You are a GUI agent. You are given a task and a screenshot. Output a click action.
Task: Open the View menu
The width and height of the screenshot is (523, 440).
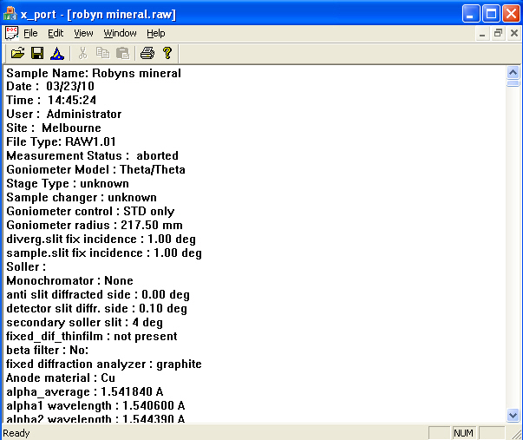[83, 33]
